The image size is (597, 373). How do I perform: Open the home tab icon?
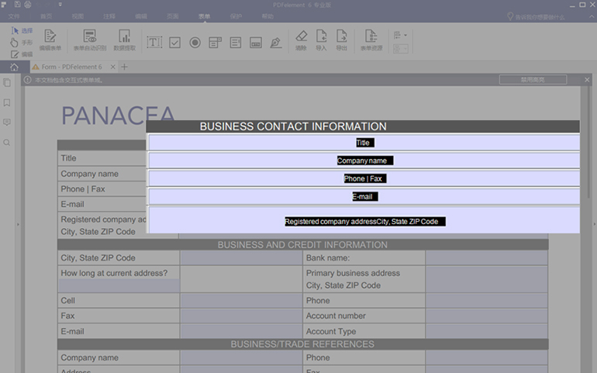(x=14, y=67)
